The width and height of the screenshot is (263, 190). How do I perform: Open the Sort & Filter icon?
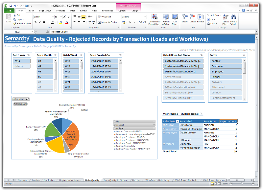(x=226, y=17)
